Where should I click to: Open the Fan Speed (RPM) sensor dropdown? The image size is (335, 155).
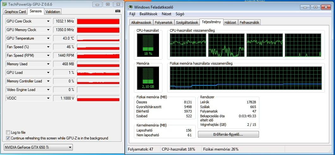pyautogui.click(x=48, y=55)
